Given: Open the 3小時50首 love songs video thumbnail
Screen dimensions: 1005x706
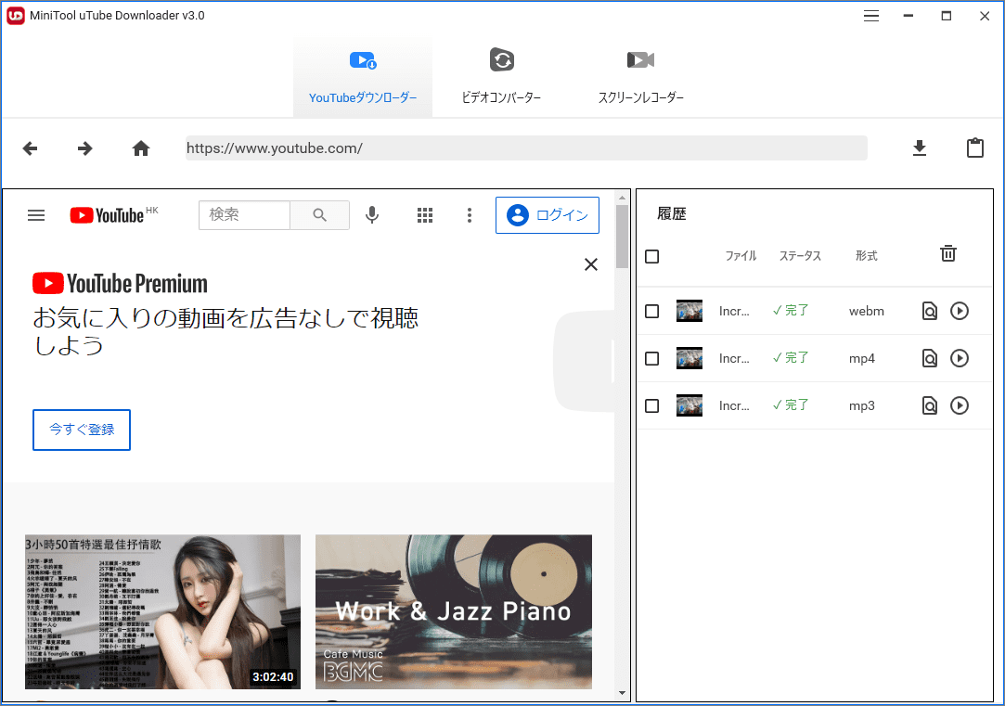Looking at the screenshot, I should (x=162, y=611).
